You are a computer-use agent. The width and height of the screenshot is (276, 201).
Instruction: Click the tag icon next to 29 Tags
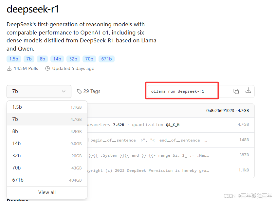coord(79,91)
